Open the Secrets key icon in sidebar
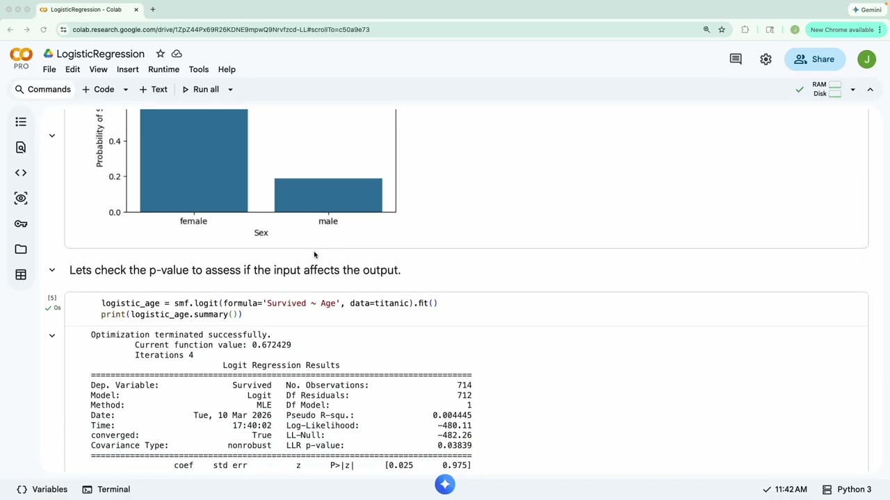This screenshot has width=890, height=500. coord(21,224)
